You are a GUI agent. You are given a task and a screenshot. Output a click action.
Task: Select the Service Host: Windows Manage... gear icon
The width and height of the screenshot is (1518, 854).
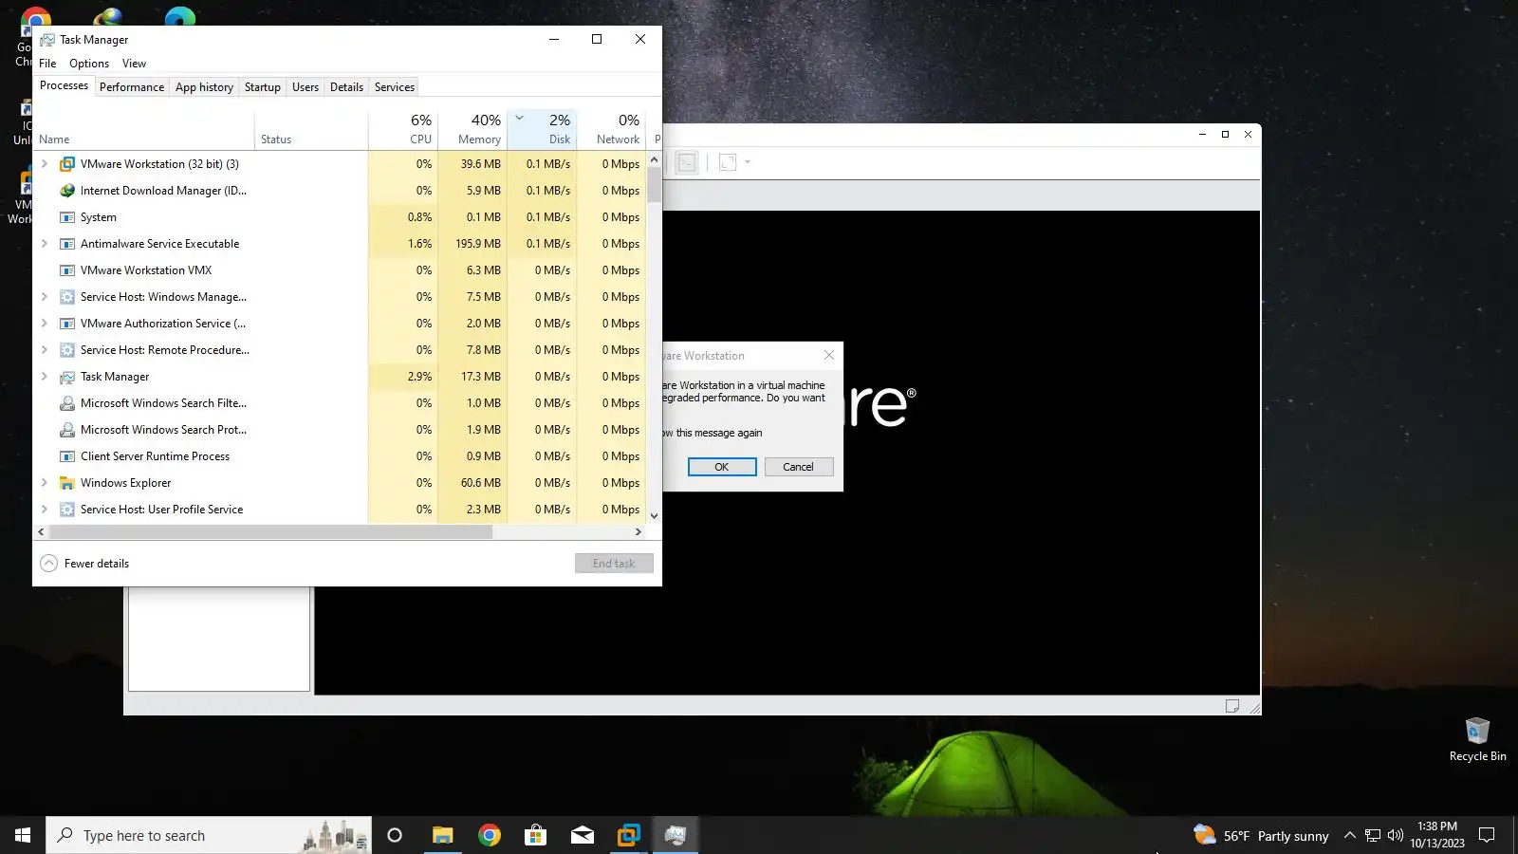click(x=67, y=297)
